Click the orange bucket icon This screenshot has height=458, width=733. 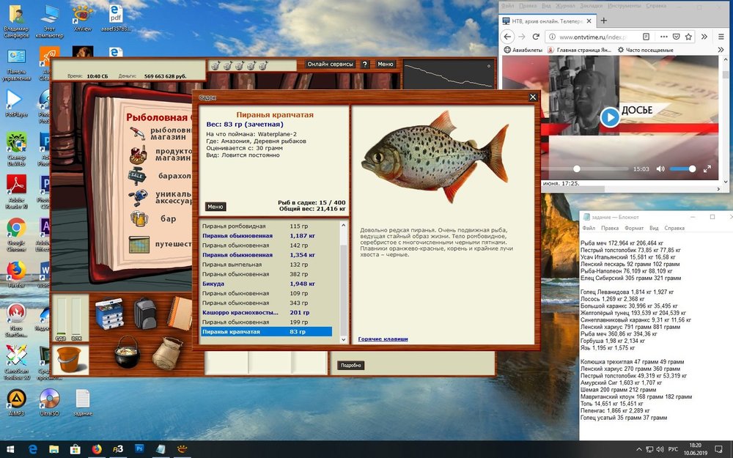click(x=69, y=360)
